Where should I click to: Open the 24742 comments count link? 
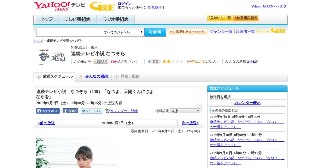251,61
